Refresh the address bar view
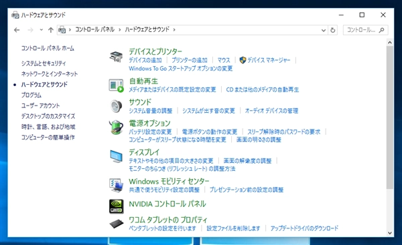402x245 pixels. (332, 30)
